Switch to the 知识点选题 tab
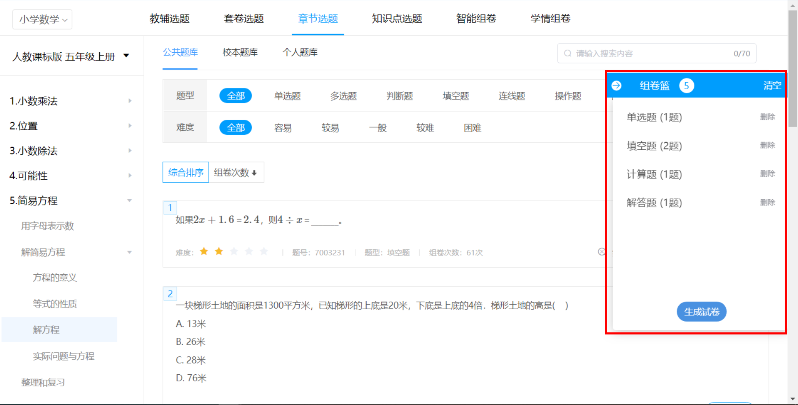798x405 pixels. click(397, 19)
